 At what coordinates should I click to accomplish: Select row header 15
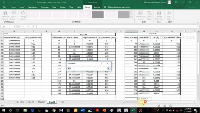[x=2, y=59]
